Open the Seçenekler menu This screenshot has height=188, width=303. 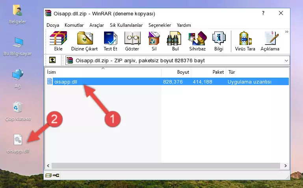pos(160,25)
